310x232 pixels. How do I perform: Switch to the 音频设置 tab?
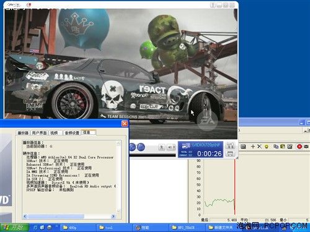coord(72,133)
